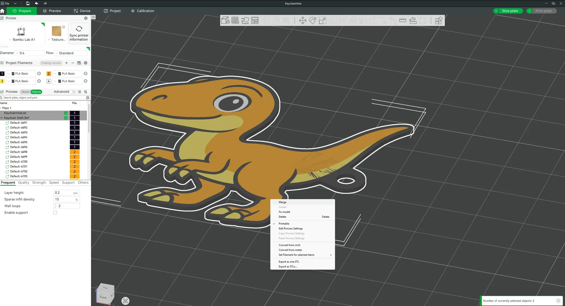565x306 pixels.
Task: Switch to the Strength settings tab
Action: pyautogui.click(x=39, y=182)
